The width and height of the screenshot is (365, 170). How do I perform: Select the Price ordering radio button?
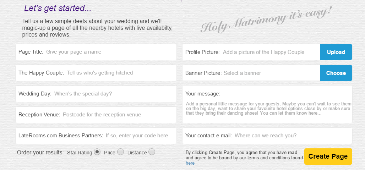tap(120, 152)
